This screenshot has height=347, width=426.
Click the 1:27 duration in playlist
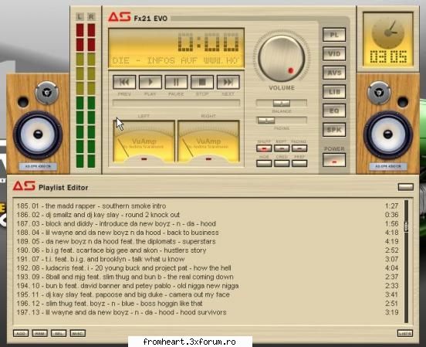[391, 206]
